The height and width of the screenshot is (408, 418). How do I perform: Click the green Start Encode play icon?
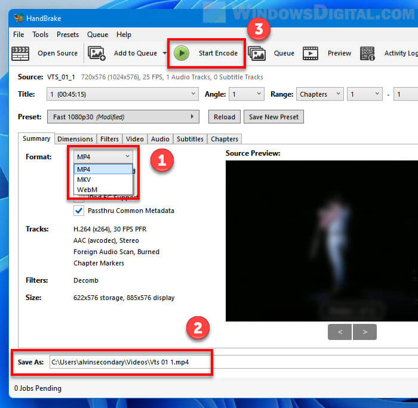[182, 53]
